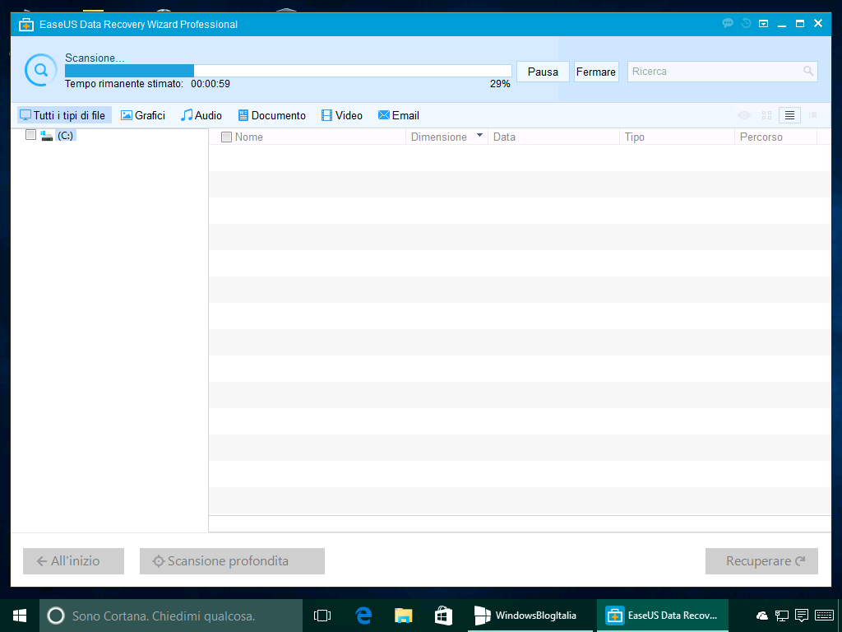Click the 29% progress percentage text
842x632 pixels.
[x=500, y=84]
